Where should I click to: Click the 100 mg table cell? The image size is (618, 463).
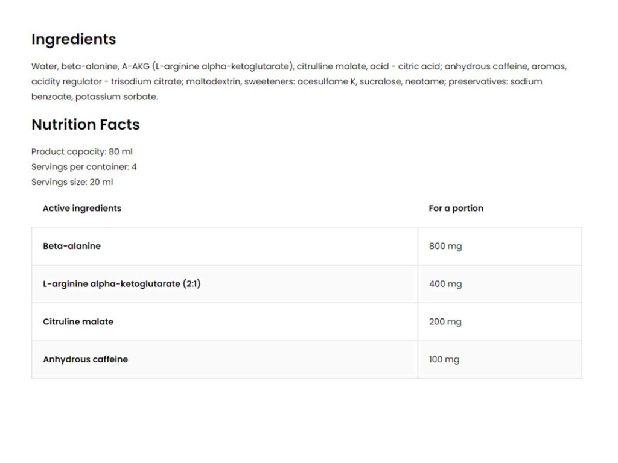pyautogui.click(x=444, y=359)
